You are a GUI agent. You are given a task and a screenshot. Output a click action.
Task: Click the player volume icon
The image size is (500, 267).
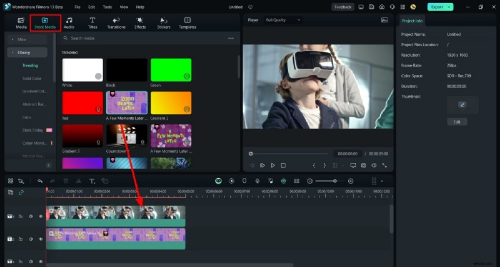[374, 165]
